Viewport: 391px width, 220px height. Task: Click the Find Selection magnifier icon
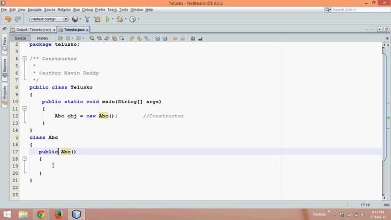92,38
